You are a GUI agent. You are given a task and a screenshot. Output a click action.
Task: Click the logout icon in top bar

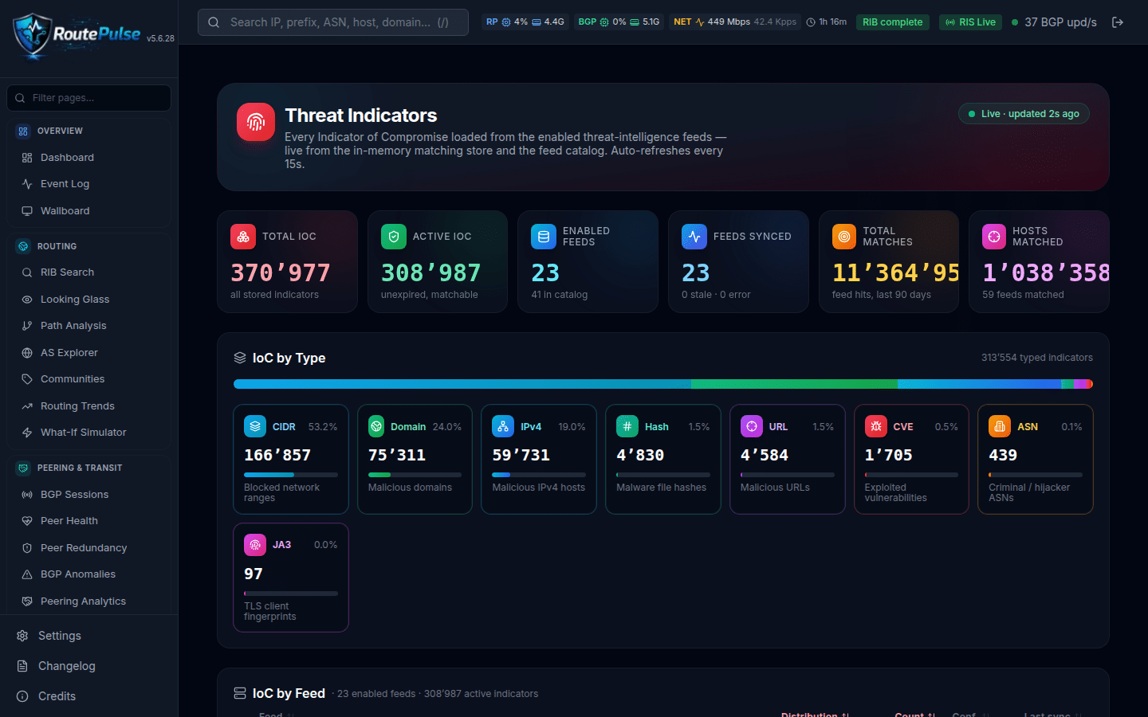pyautogui.click(x=1118, y=22)
